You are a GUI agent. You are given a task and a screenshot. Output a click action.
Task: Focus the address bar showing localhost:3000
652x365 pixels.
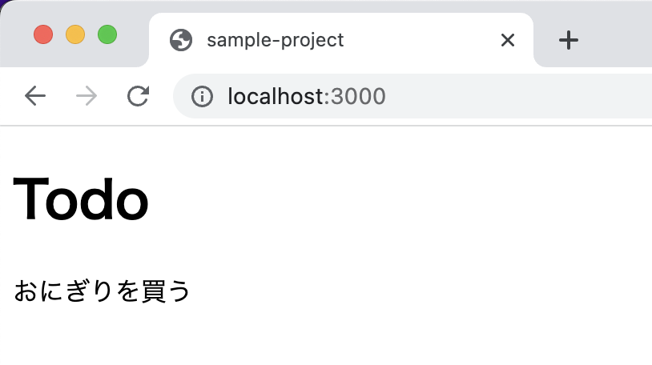pos(413,96)
